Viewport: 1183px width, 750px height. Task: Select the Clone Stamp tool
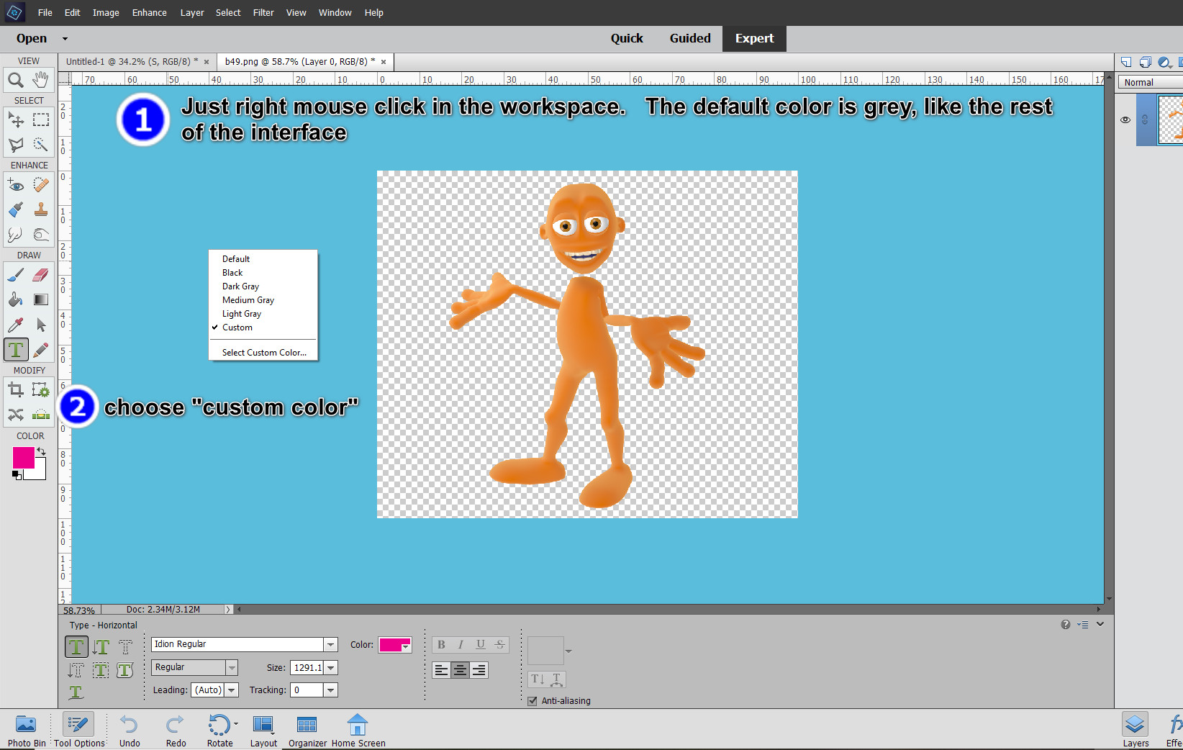(x=41, y=209)
